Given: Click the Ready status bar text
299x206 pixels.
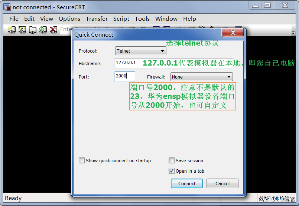Looking at the screenshot, I should [13, 198].
